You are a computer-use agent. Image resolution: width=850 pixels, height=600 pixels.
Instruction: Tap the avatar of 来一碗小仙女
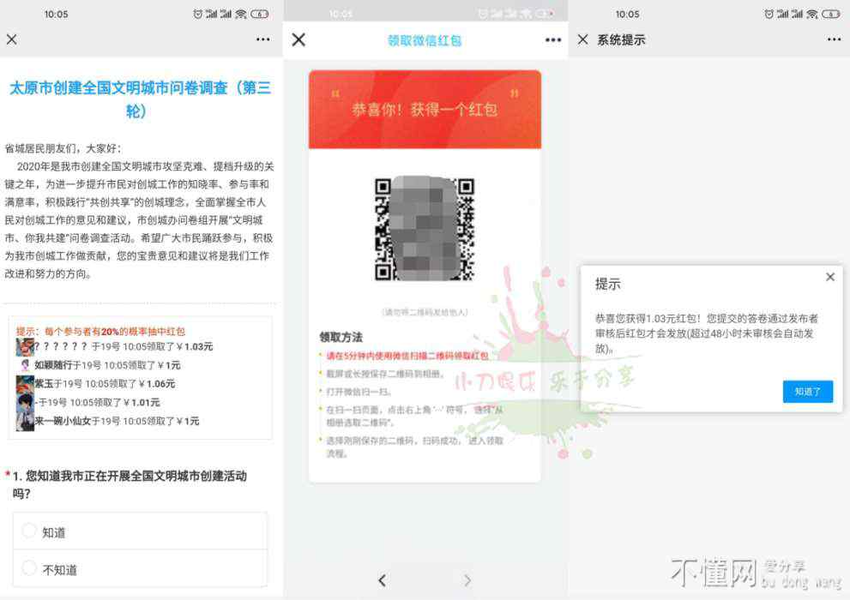pyautogui.click(x=25, y=422)
